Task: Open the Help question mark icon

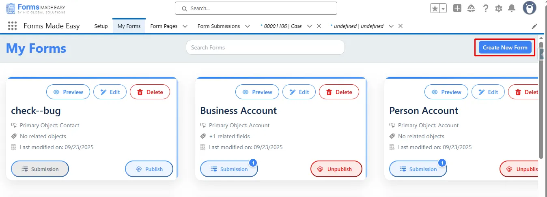Action: pos(485,8)
